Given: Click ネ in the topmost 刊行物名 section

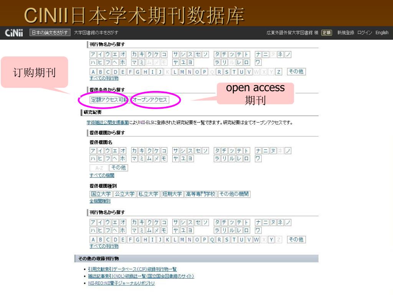Looking at the screenshot, I should click(280, 55).
